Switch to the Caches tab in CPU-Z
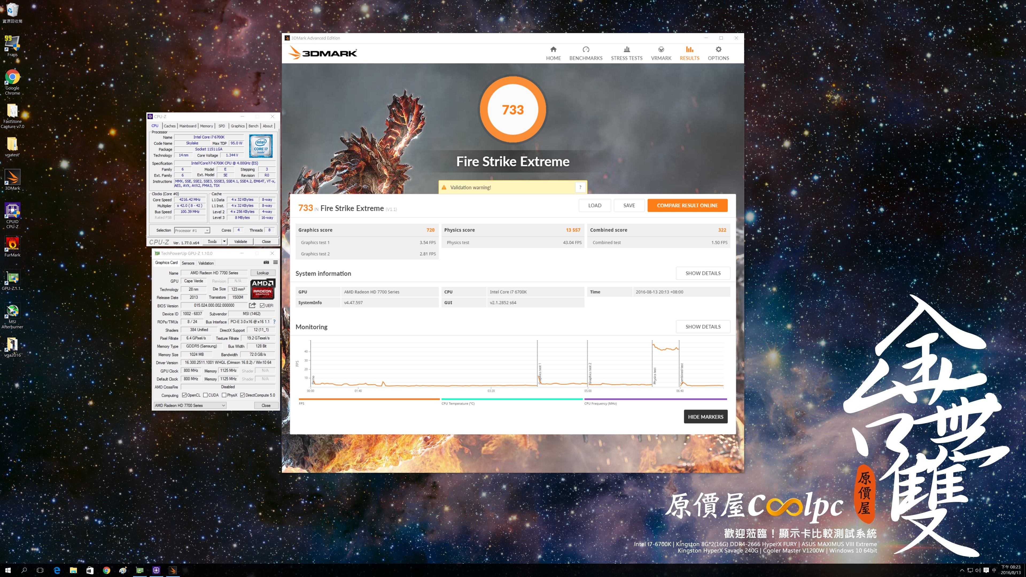 coord(170,126)
